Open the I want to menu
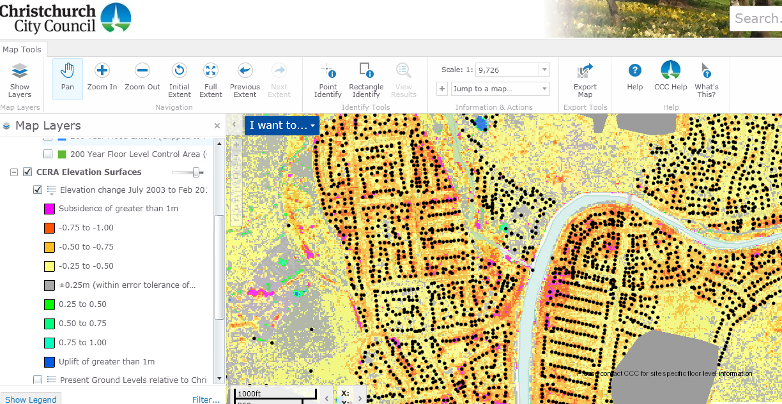 coord(282,125)
